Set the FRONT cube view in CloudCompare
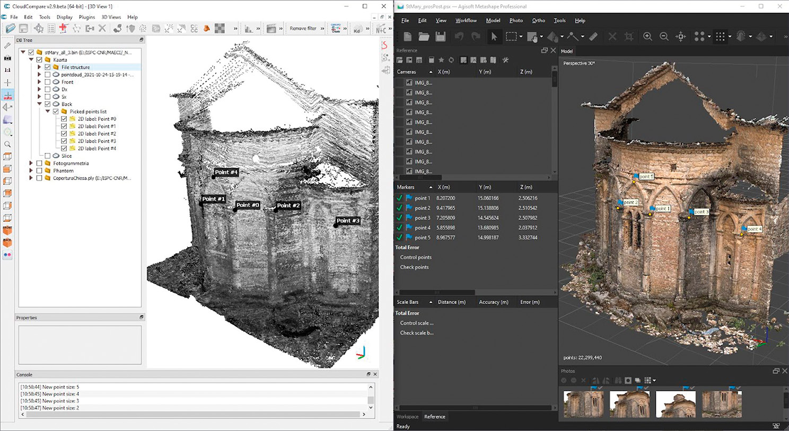The width and height of the screenshot is (789, 431). coord(7,230)
